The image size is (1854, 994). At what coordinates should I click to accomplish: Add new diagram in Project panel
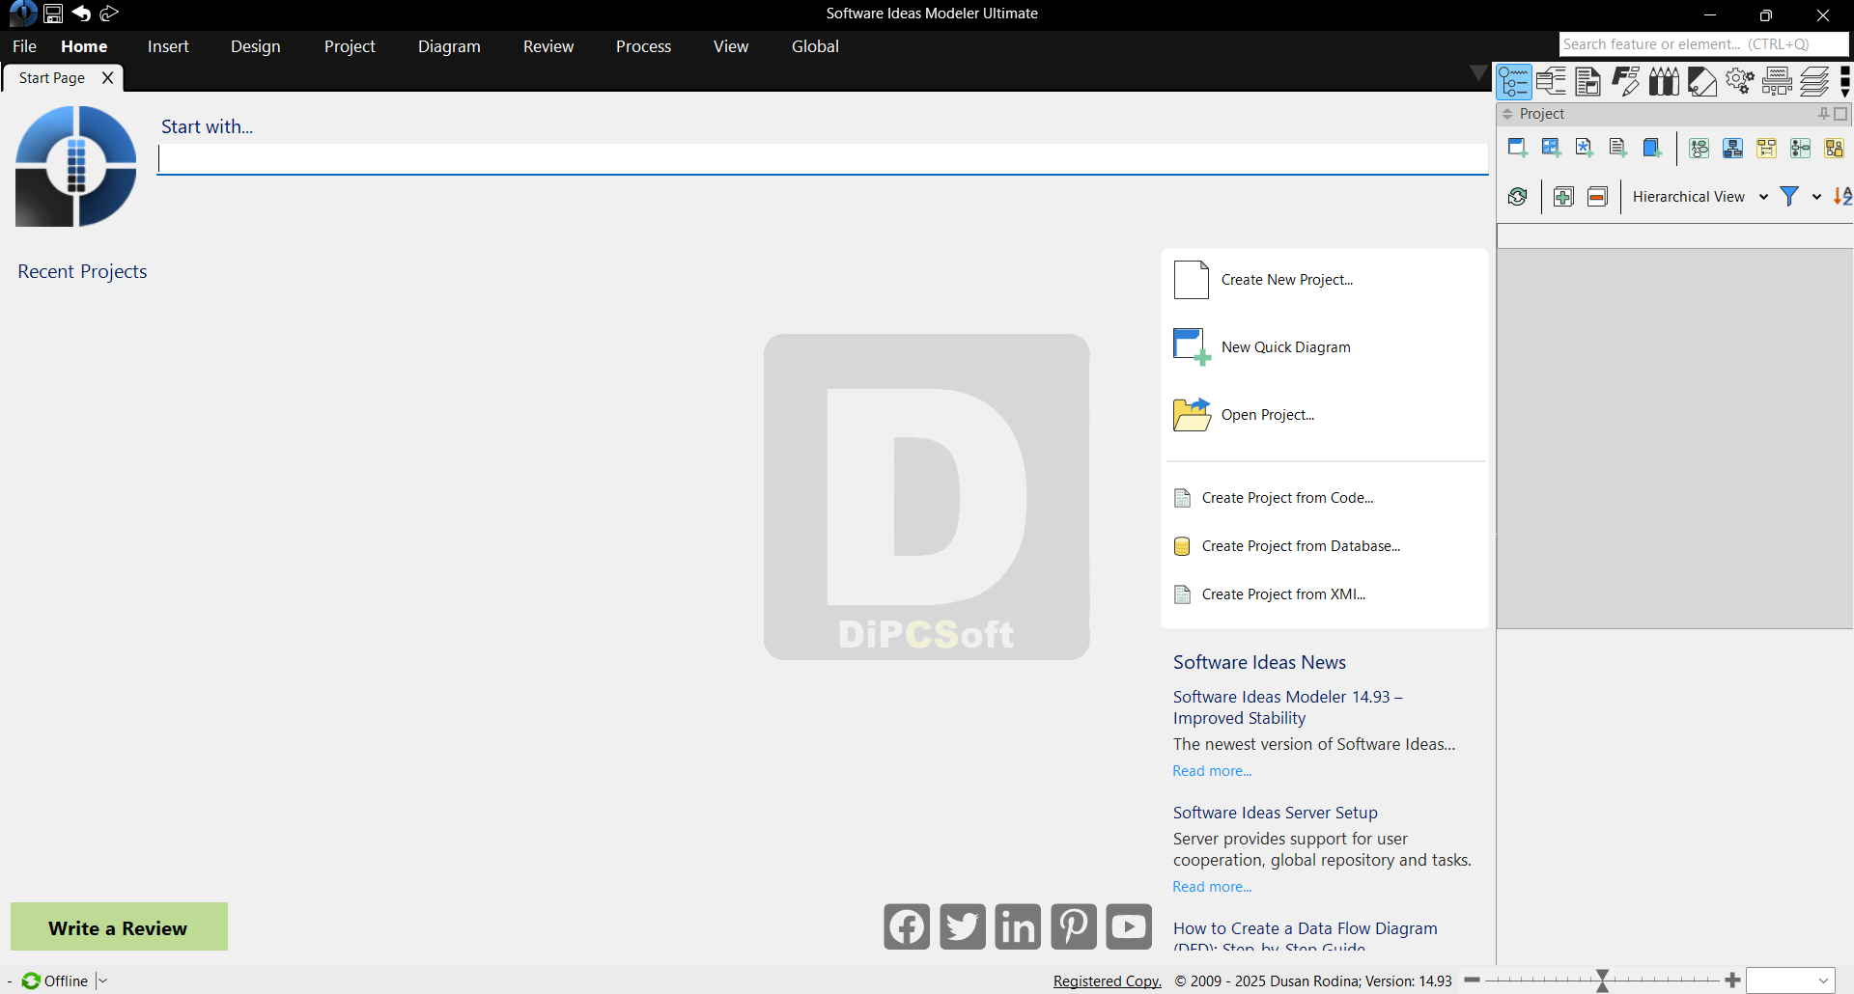point(1517,148)
